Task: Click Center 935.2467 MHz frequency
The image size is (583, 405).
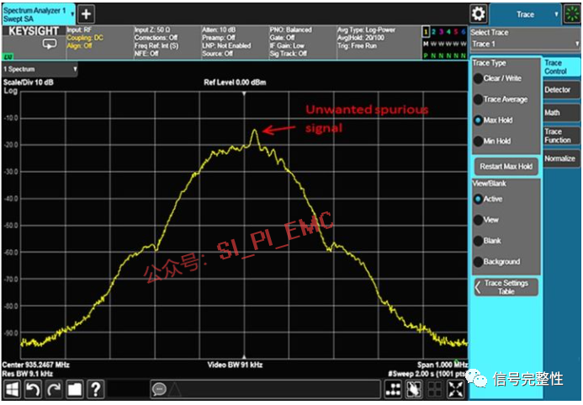Action: coord(35,365)
